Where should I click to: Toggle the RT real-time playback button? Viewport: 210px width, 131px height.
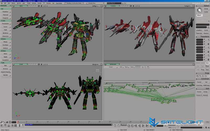(165, 126)
